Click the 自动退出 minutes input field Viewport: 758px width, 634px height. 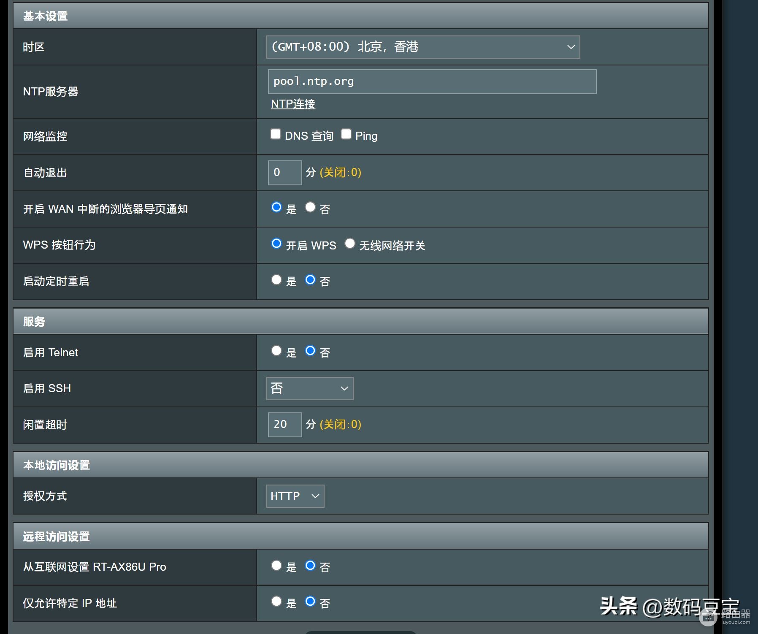click(285, 172)
